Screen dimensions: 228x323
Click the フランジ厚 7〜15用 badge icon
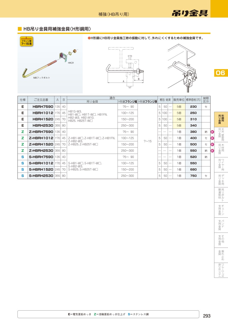[27, 42]
